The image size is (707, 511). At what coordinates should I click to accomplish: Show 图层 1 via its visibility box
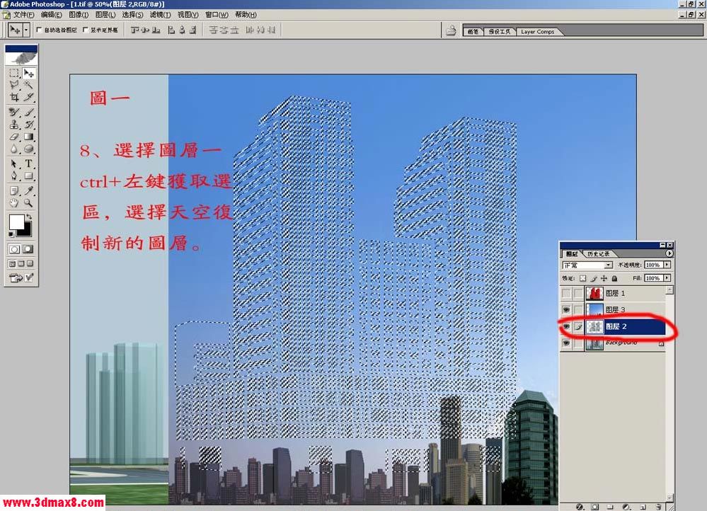(566, 293)
